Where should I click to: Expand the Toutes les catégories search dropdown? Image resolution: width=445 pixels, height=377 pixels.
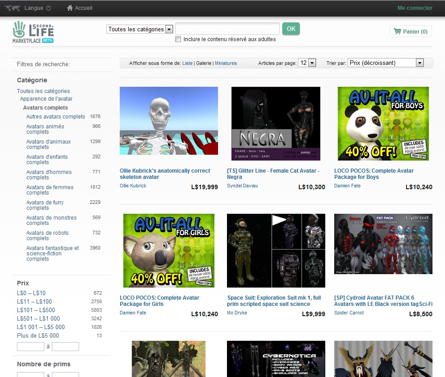click(x=140, y=29)
